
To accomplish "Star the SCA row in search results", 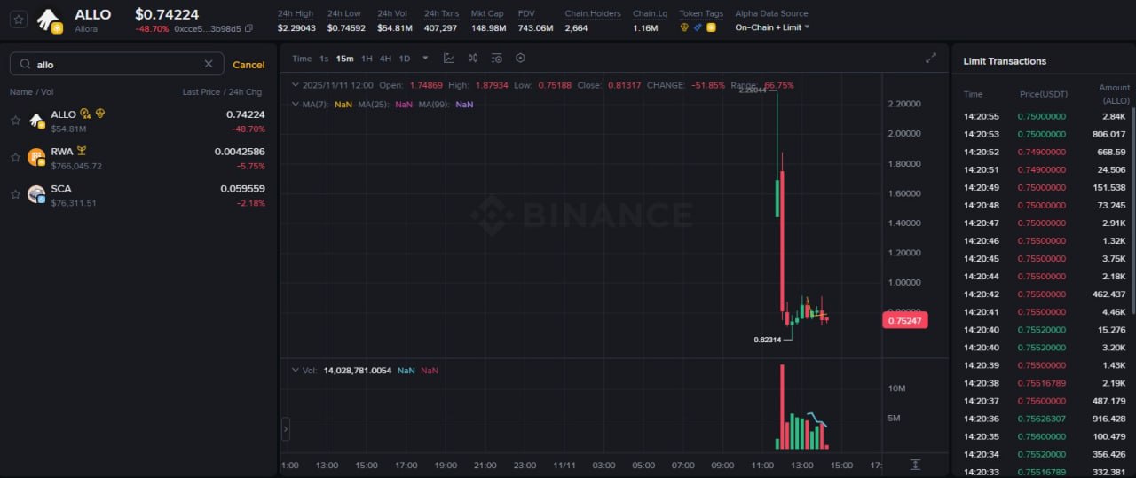I will pyautogui.click(x=15, y=194).
